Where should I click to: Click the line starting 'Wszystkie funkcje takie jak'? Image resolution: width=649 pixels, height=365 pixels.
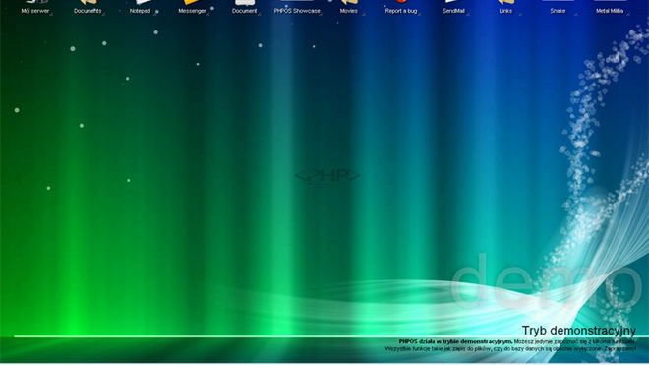coord(510,349)
